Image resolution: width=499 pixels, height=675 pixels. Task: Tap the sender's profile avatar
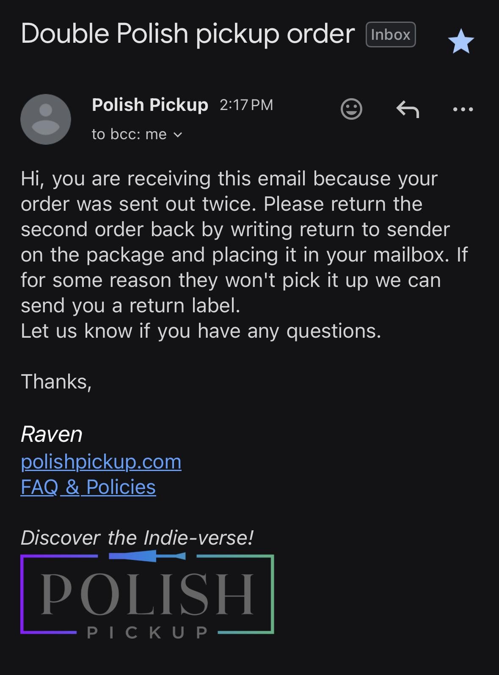(x=46, y=119)
